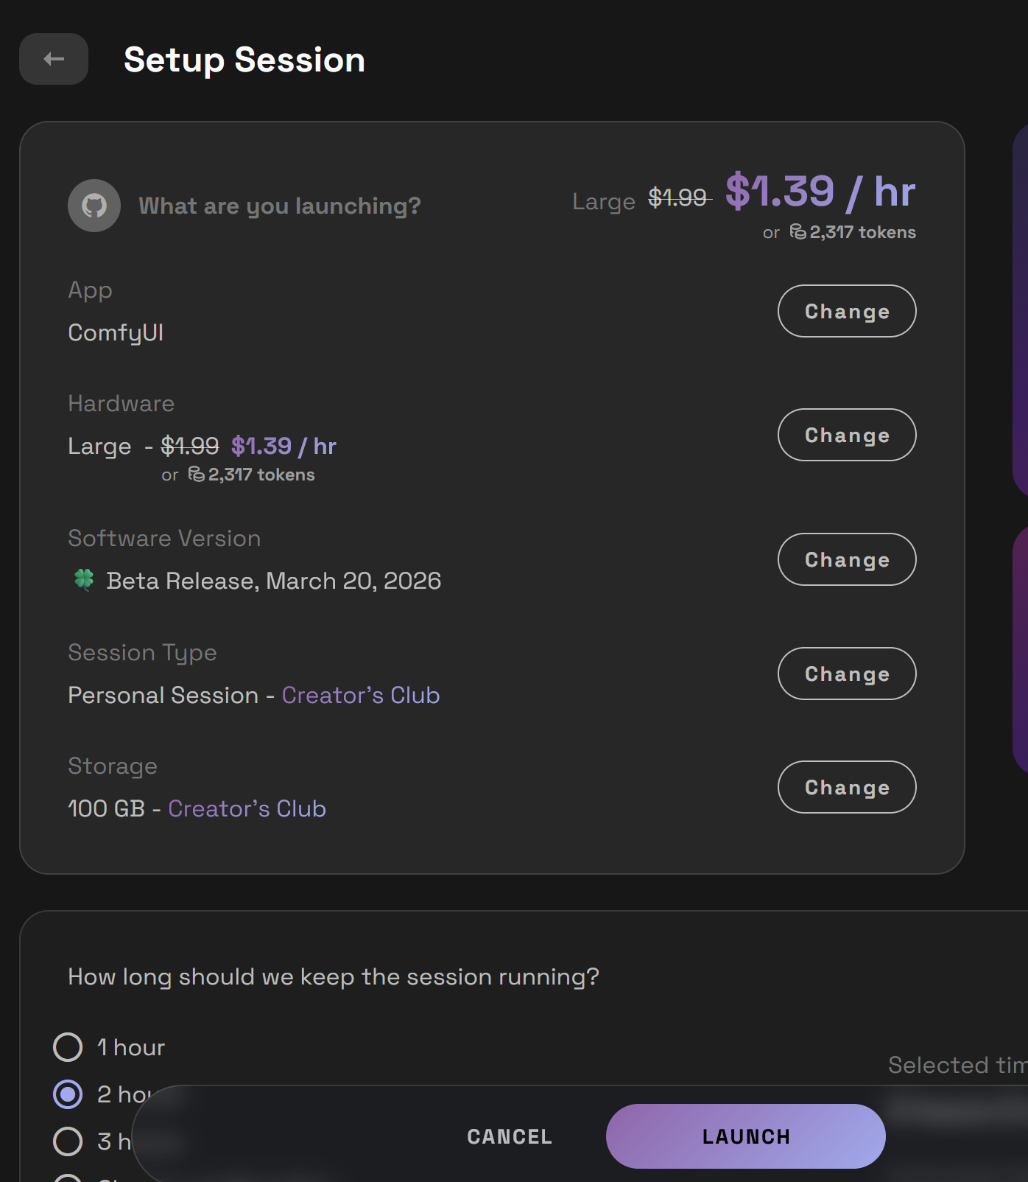Viewport: 1028px width, 1182px height.
Task: Change the ComfyUI app selection
Action: pos(846,311)
